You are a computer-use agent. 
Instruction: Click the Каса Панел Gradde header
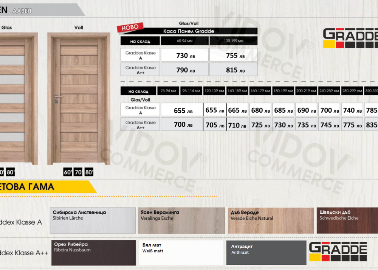click(x=189, y=31)
